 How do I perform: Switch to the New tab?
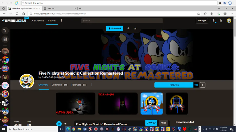point(60,9)
